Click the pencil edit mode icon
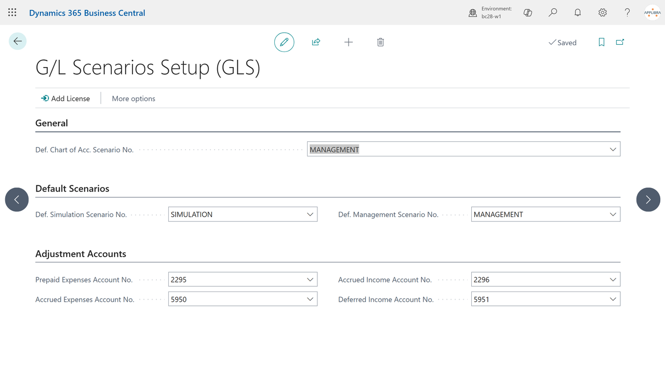665x374 pixels. coord(284,42)
